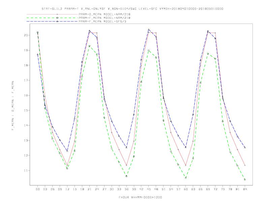Click y-axis tick value 20

tap(26, 35)
